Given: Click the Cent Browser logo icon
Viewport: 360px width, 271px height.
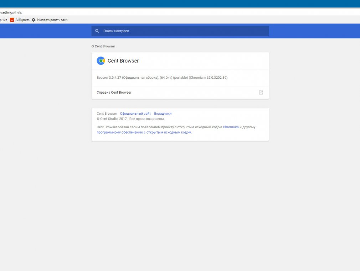Looking at the screenshot, I should 101,61.
